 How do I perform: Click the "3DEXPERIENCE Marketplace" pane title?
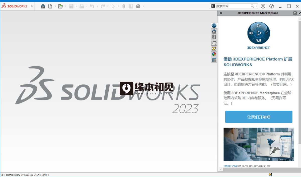click(258, 13)
